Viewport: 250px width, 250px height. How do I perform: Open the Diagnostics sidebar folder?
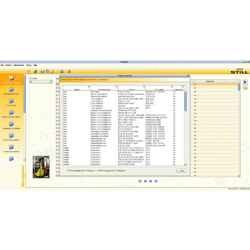11,102
